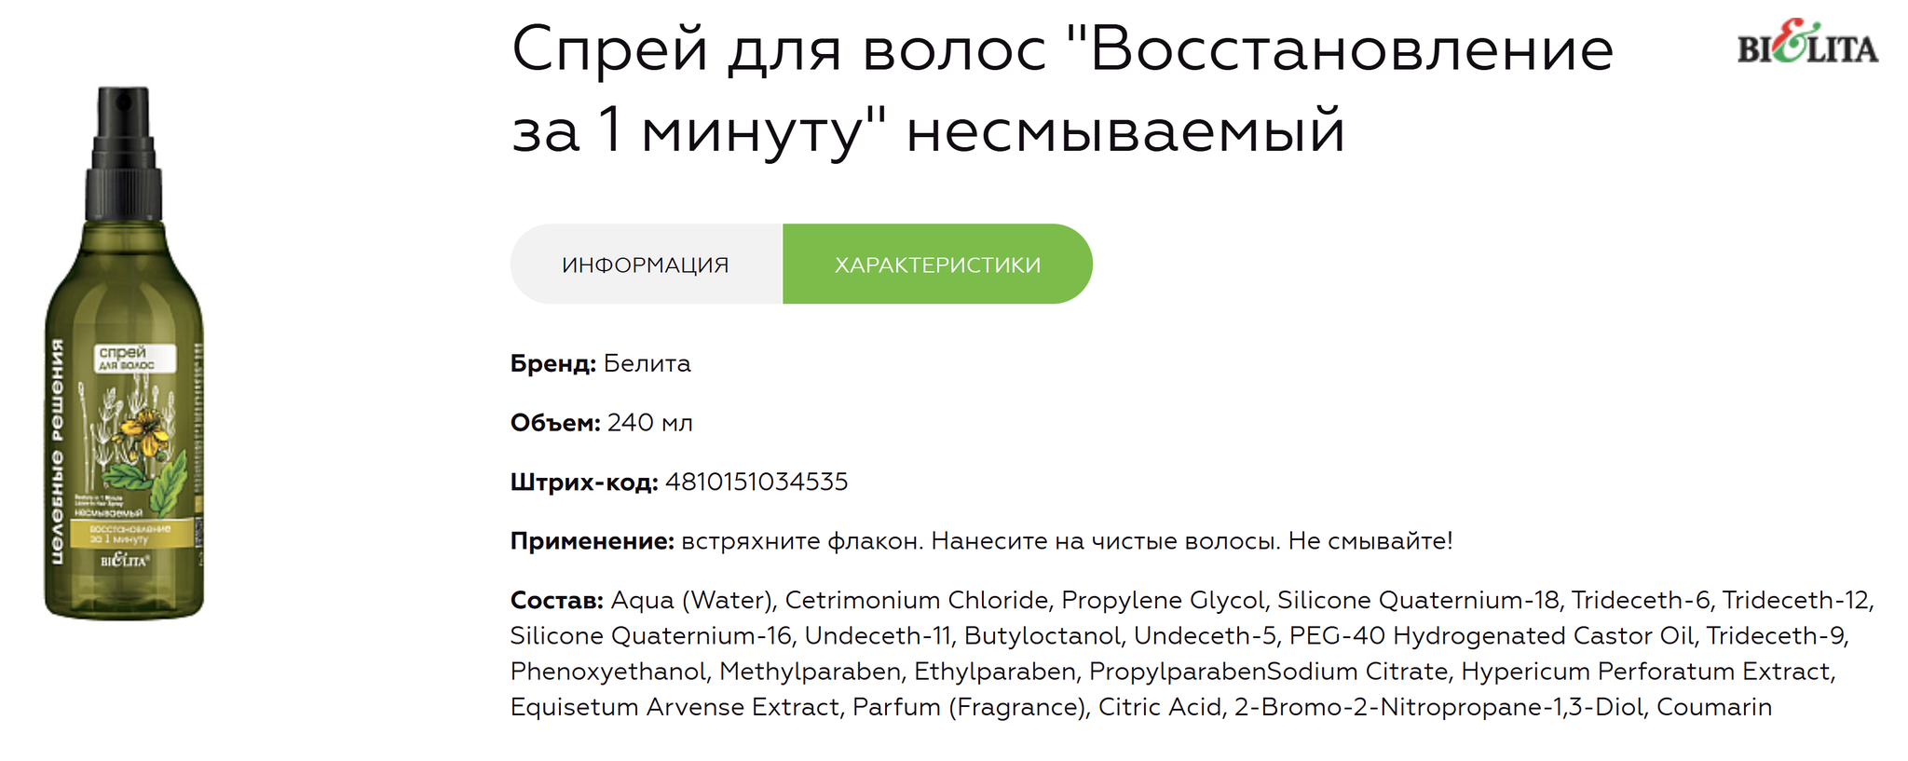Click the usage instruction text
This screenshot has height=761, width=1908.
click(x=1067, y=541)
